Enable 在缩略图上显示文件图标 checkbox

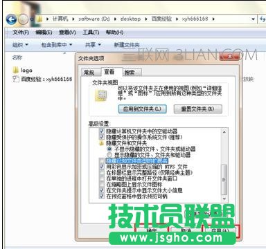(102, 185)
